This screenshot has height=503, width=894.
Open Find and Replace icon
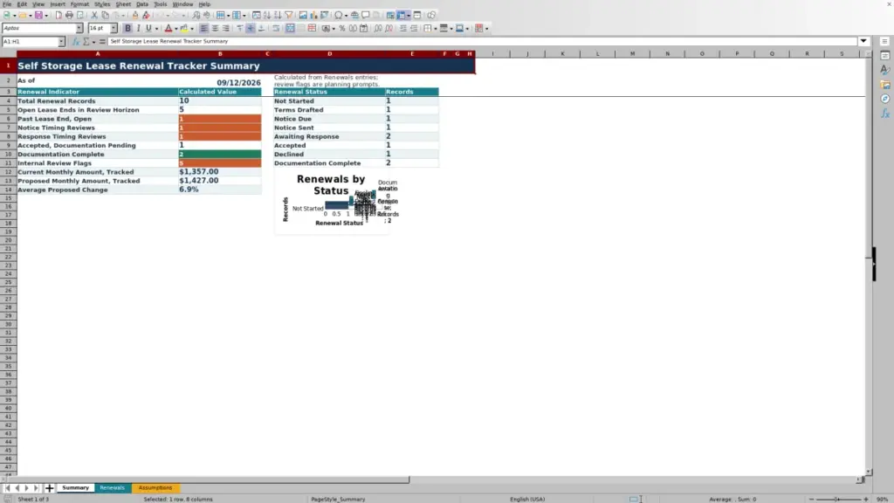pos(196,16)
